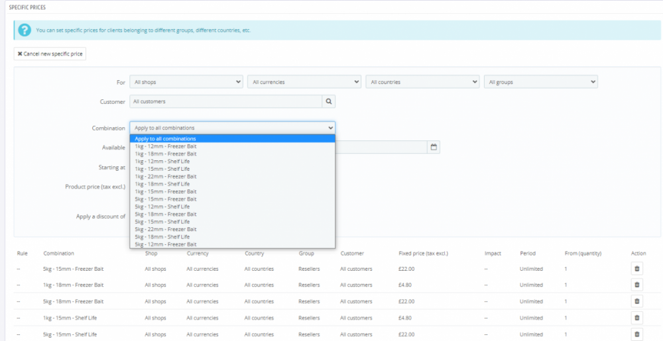Open the All shops dropdown
This screenshot has height=341, width=663.
click(186, 82)
